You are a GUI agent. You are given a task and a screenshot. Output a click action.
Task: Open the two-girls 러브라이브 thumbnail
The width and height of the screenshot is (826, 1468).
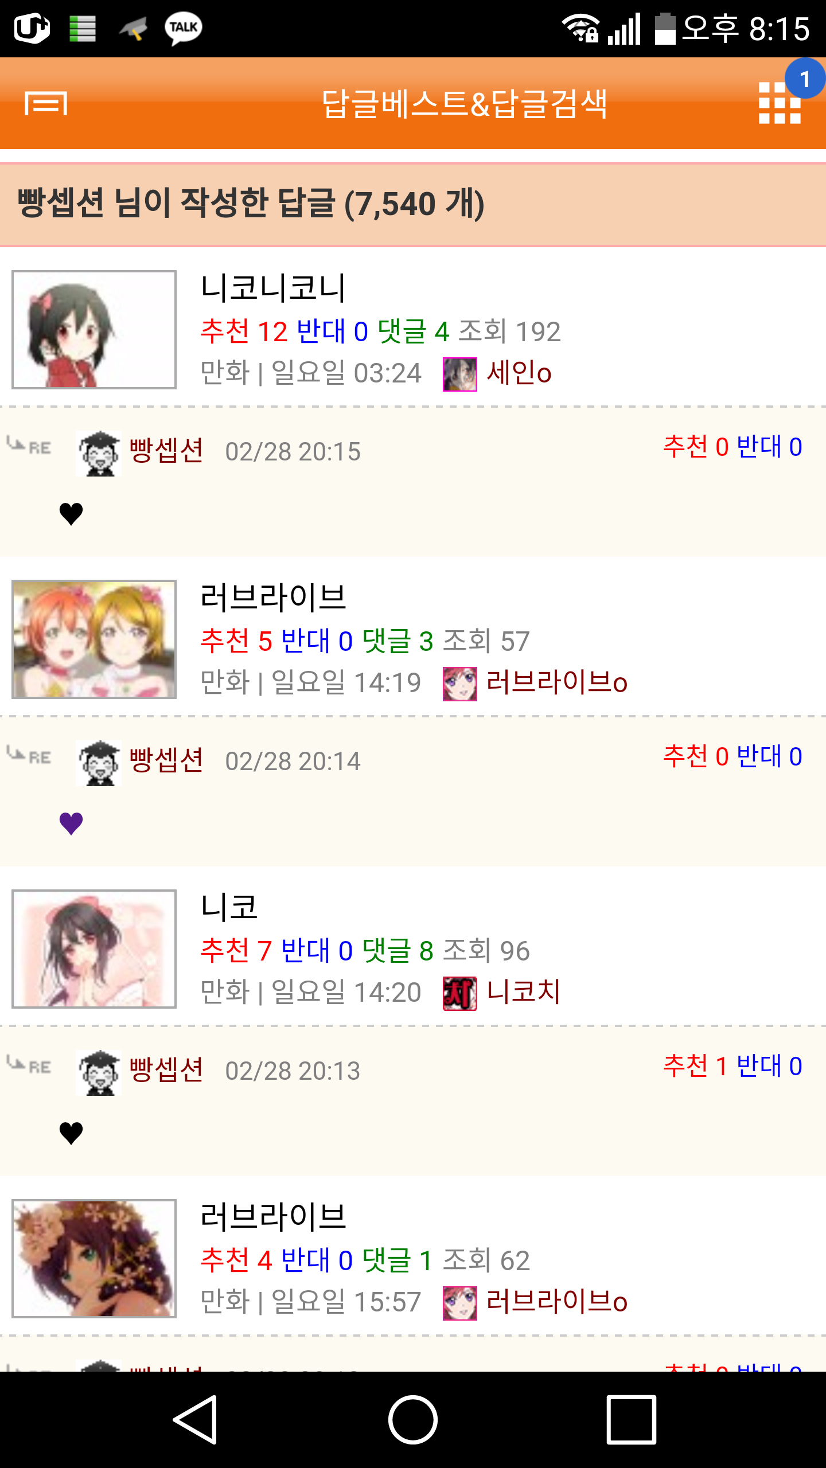coord(94,639)
